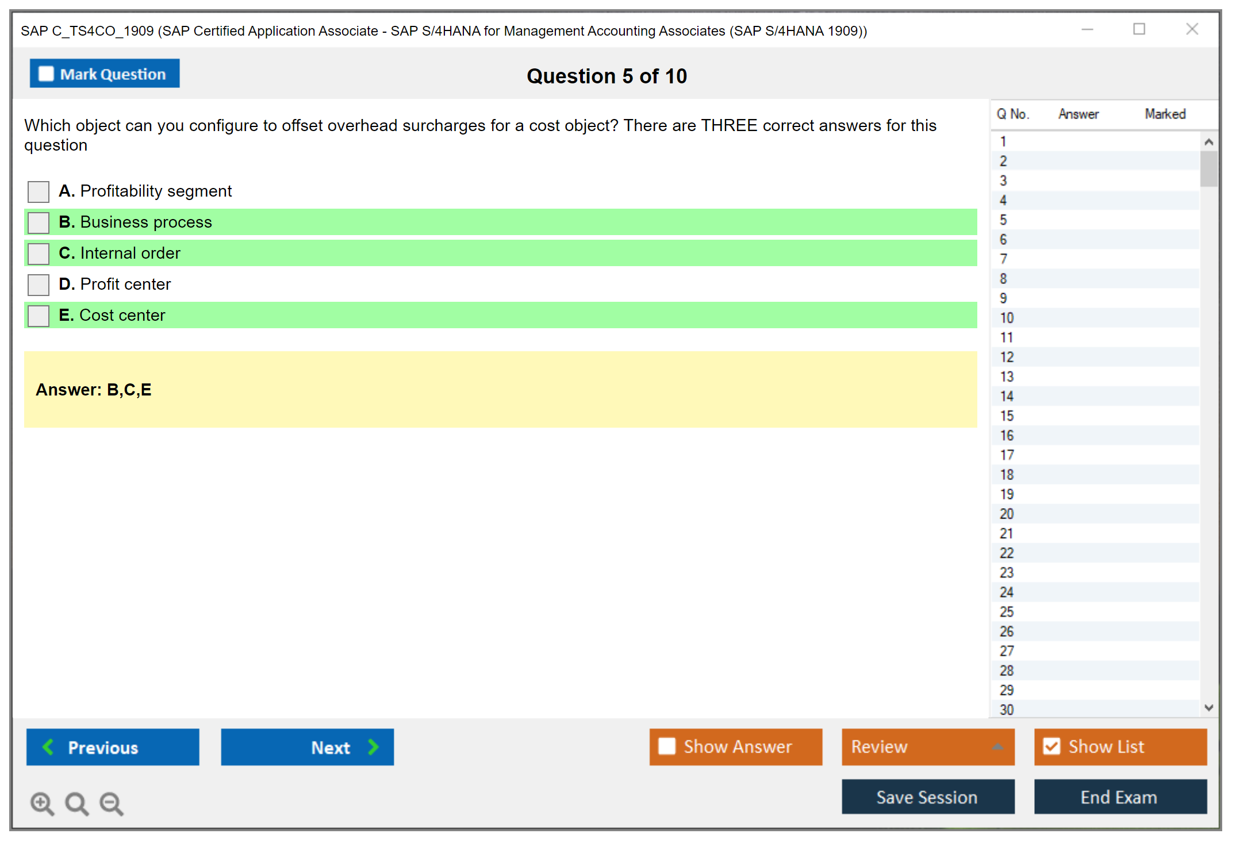Image resolution: width=1236 pixels, height=845 pixels.
Task: Click the reset zoom magnifier icon
Action: click(76, 803)
